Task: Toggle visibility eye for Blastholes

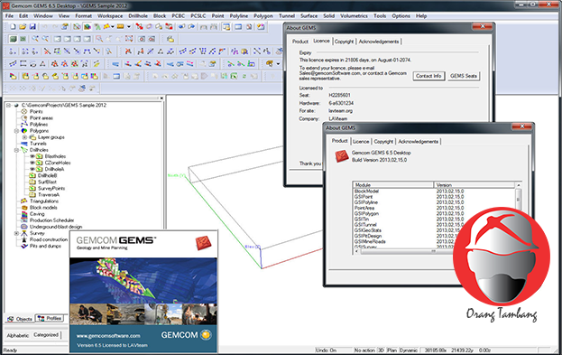Action: (32, 156)
